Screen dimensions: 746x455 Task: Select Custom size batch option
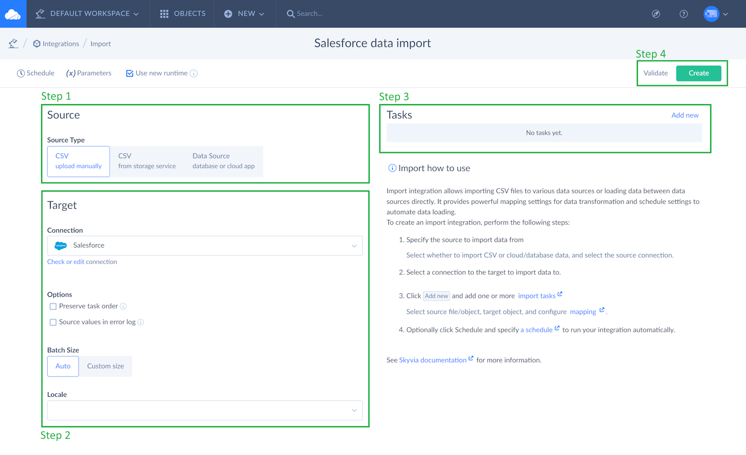(x=106, y=366)
